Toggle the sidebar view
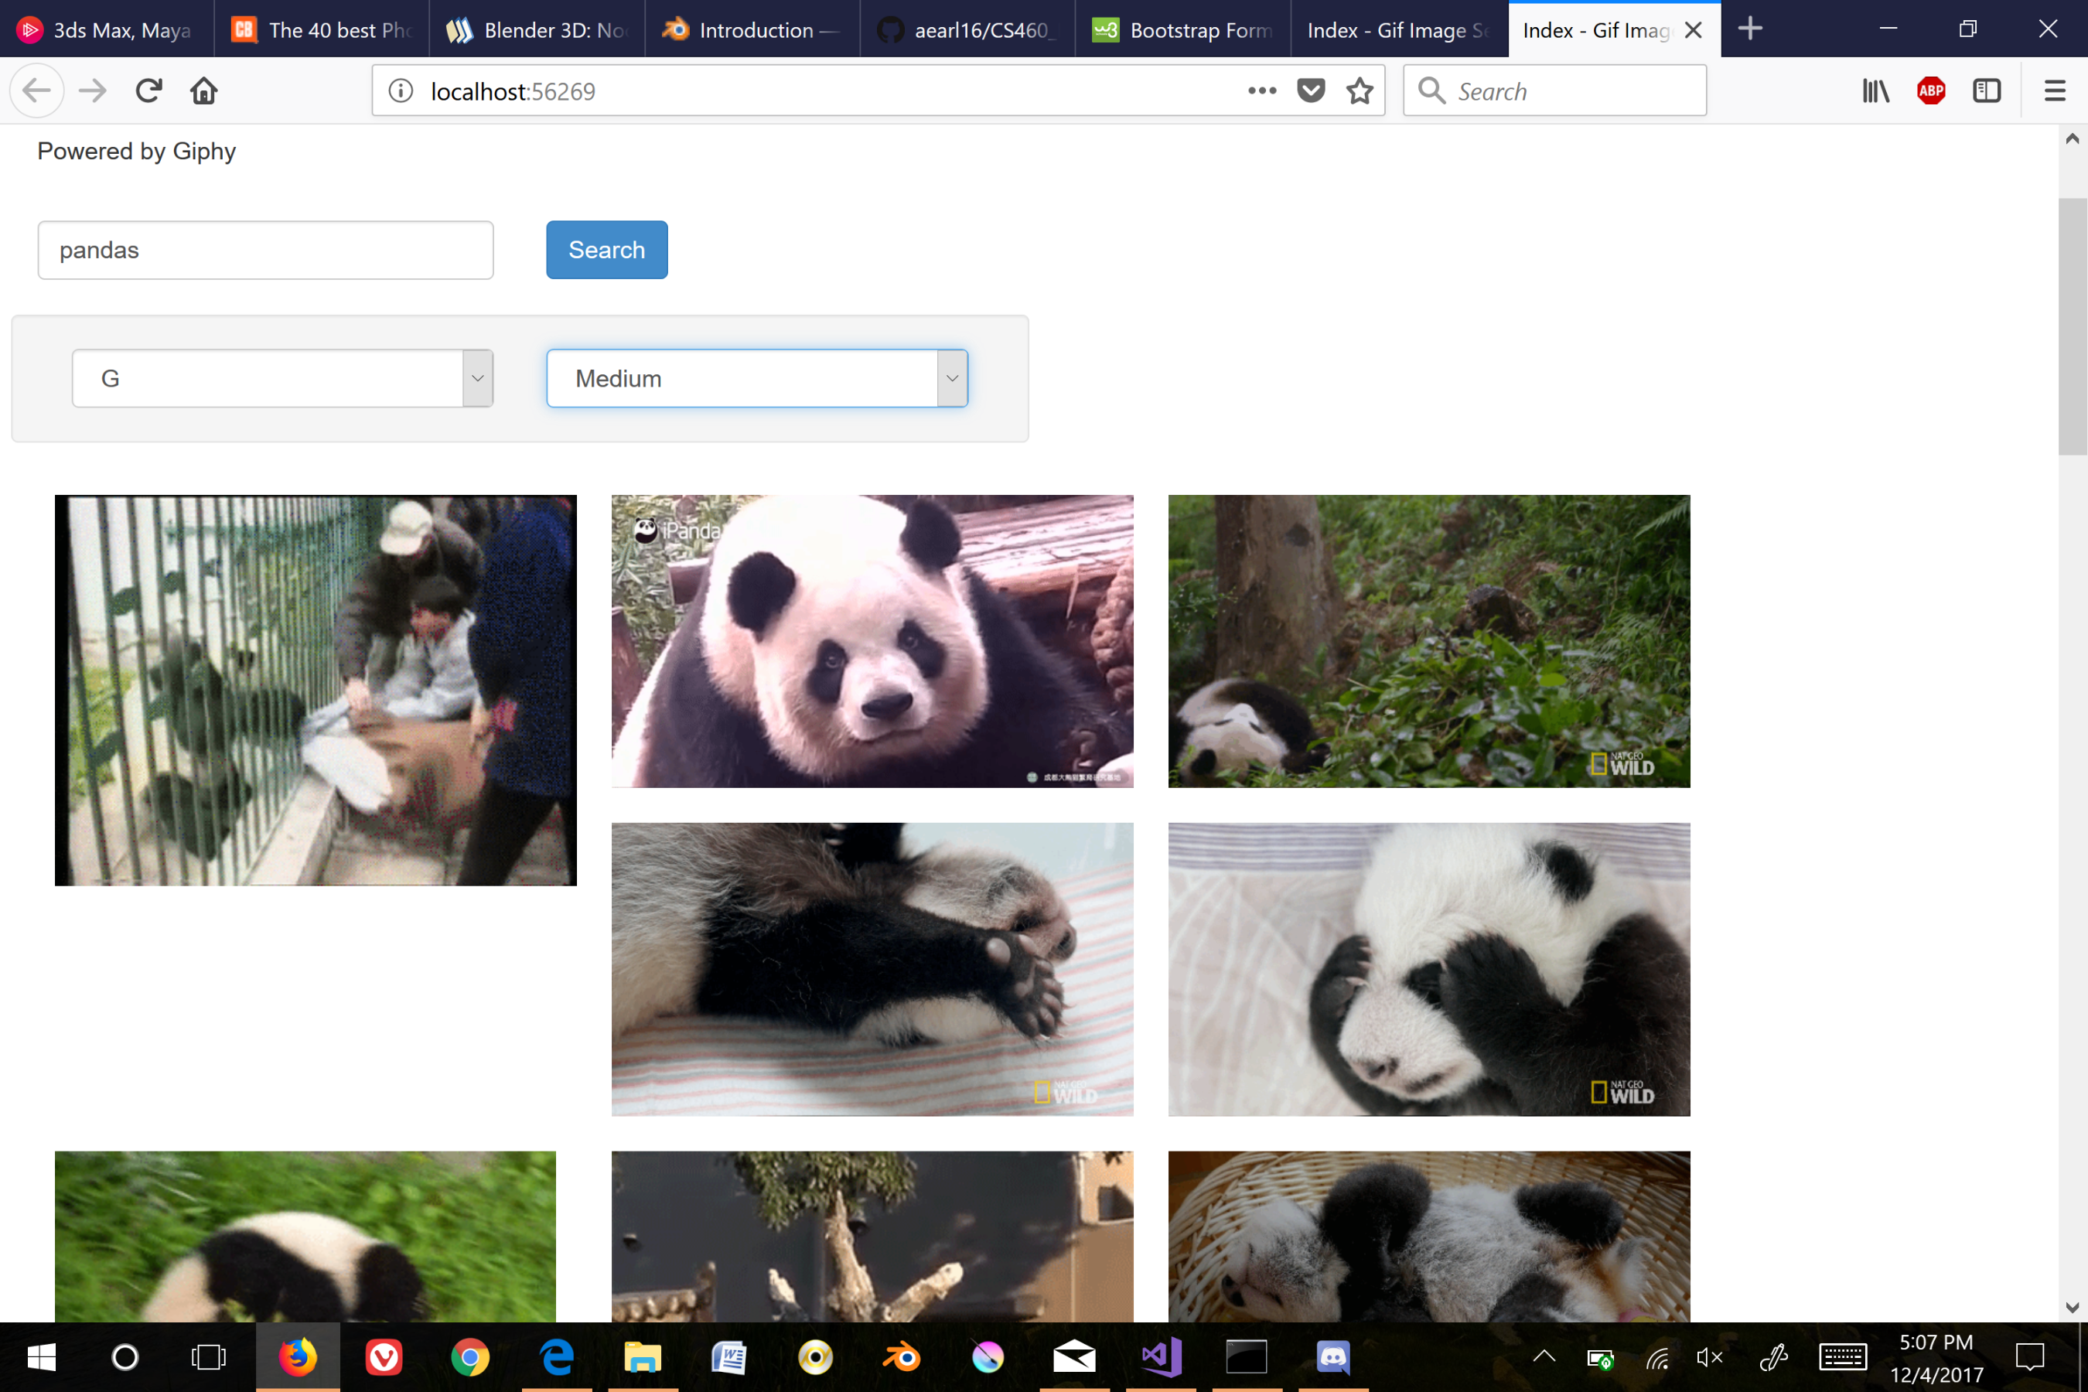Image resolution: width=2088 pixels, height=1392 pixels. [x=1986, y=90]
